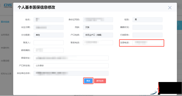The height and width of the screenshot is (96, 182).
Task: Click the 民族 field showing 汉族
Action: point(98,27)
